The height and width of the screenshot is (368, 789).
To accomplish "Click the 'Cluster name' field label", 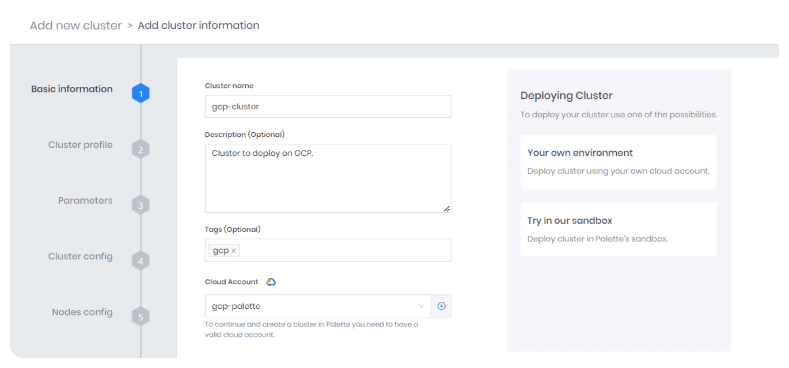I will coord(229,86).
